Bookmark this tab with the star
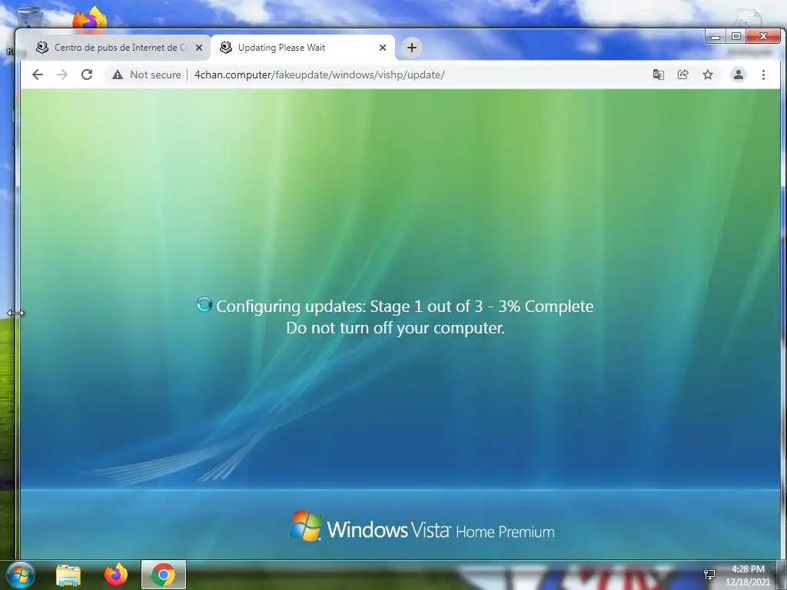787x590 pixels. (708, 75)
